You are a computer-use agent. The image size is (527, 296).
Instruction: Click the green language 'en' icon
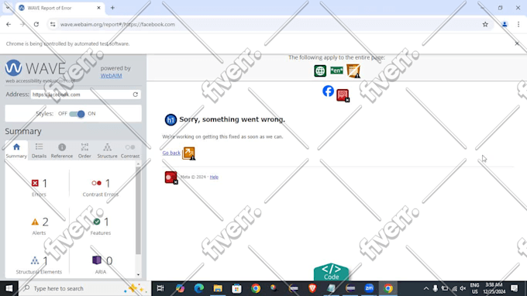(336, 71)
